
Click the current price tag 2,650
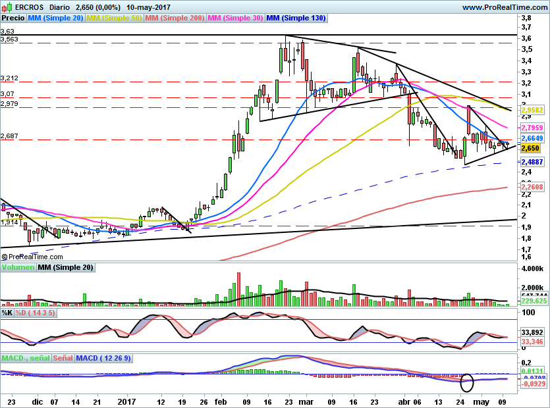530,149
